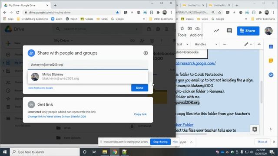Open more toolbar options ellipsis in Docs
278x156 pixels.
pyautogui.click(x=225, y=44)
